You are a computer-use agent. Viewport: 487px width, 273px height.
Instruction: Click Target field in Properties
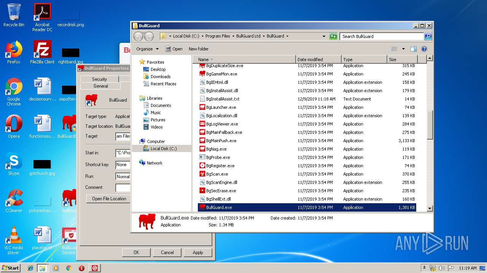click(123, 136)
